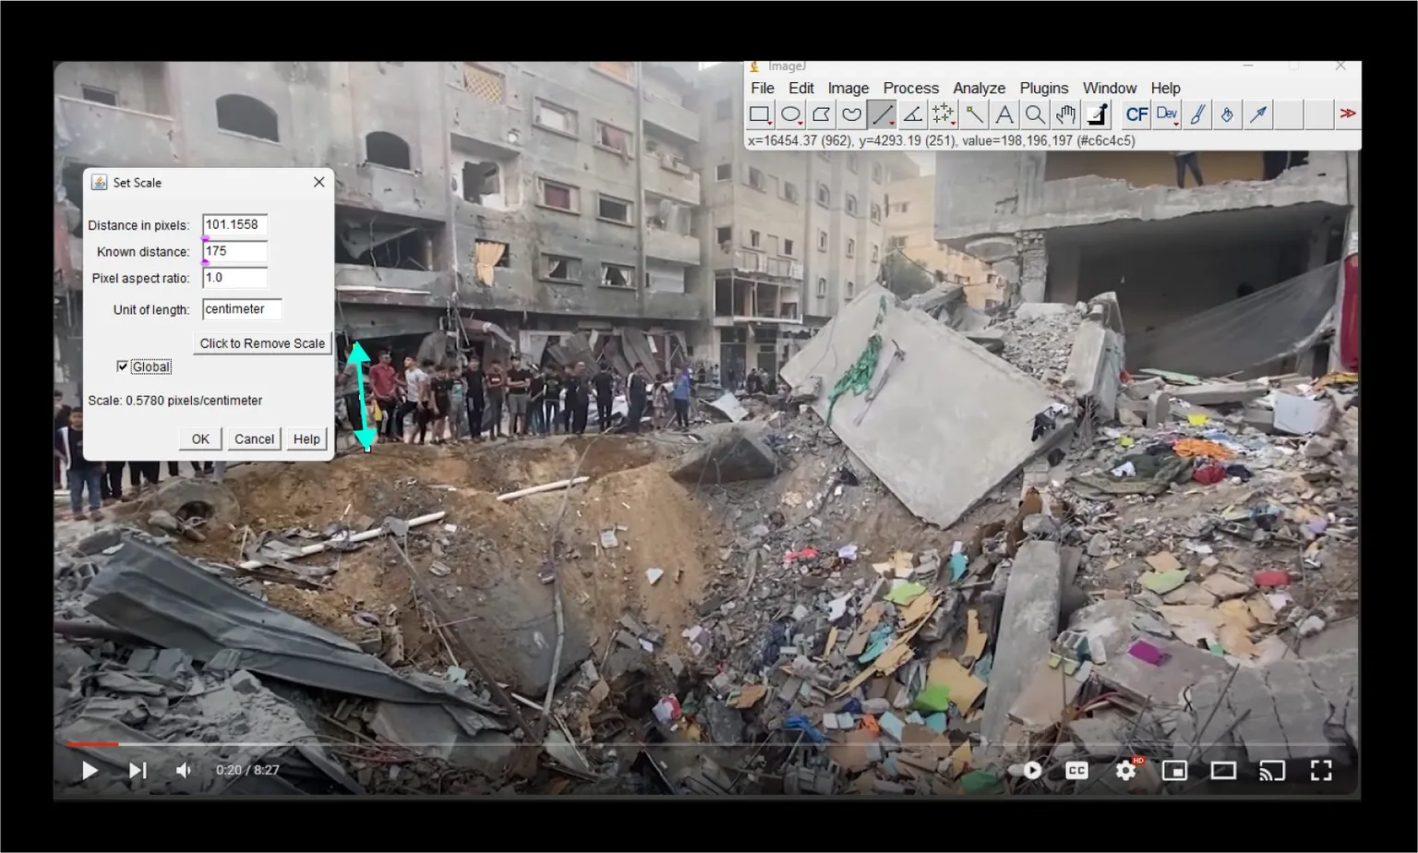Screen dimensions: 1418x853
Task: Open the Image menu
Action: 847,88
